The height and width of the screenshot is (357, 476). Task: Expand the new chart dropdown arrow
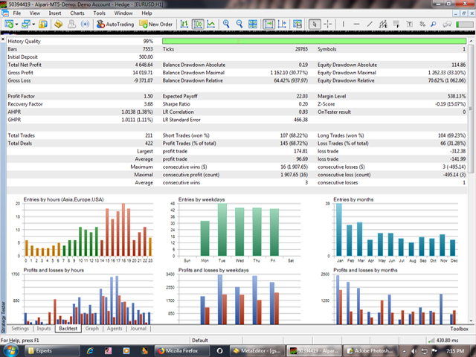16,25
